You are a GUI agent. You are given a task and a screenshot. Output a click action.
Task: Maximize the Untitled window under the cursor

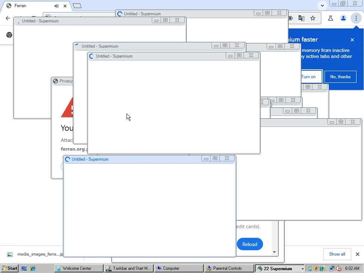click(239, 55)
